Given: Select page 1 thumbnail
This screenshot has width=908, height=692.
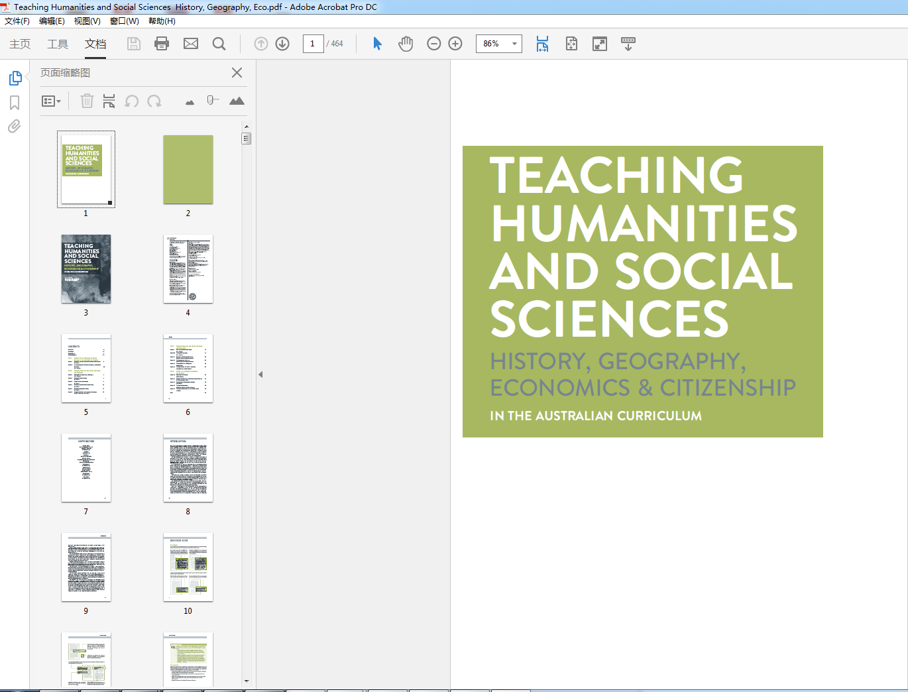Looking at the screenshot, I should pos(86,169).
